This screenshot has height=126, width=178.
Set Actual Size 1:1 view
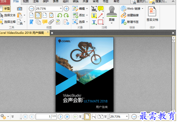(31, 15)
